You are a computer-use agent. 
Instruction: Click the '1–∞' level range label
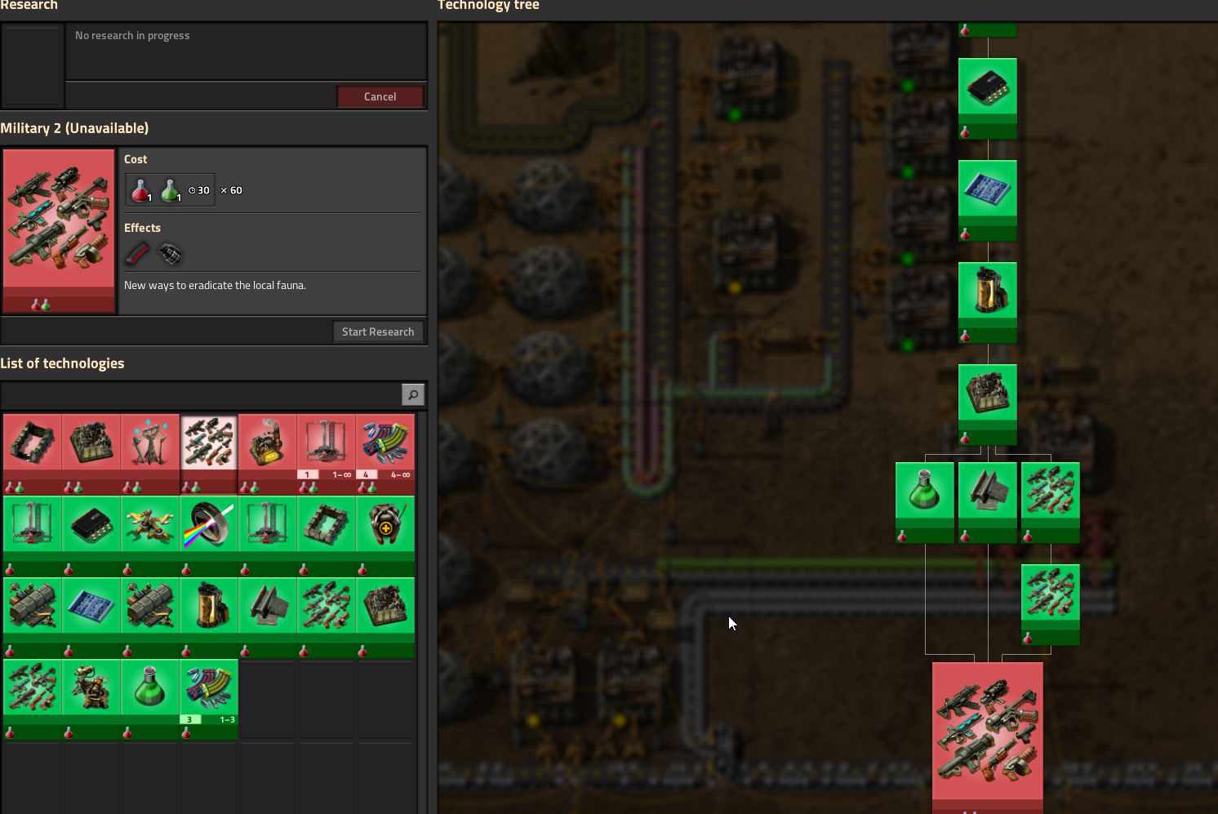[341, 474]
